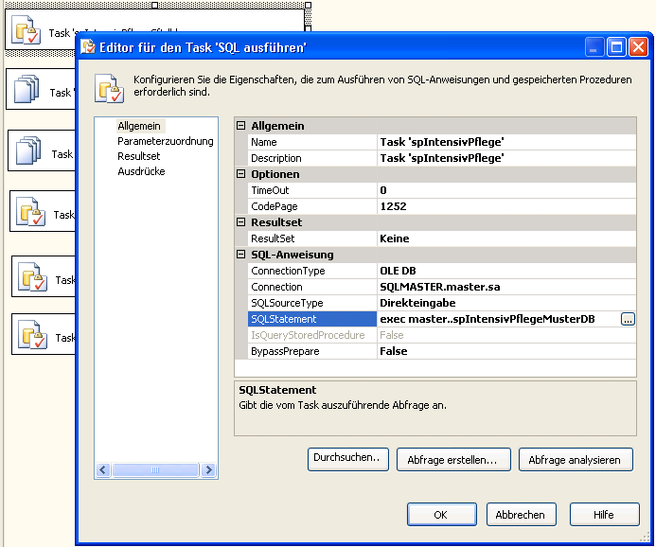Click Abfrage analysieren button
The image size is (656, 547).
point(575,460)
